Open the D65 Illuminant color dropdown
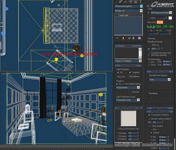The width and height of the screenshot is (176, 150). tap(171, 13)
